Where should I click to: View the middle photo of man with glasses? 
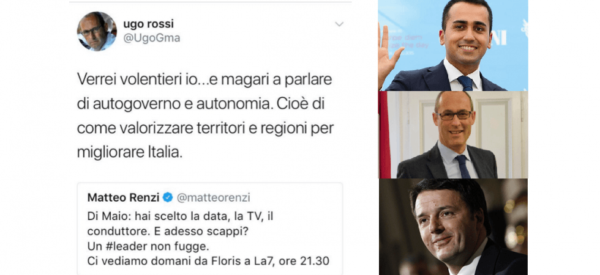(x=452, y=135)
